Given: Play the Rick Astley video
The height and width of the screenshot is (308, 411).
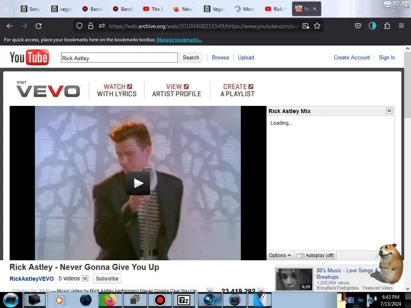Looking at the screenshot, I should click(x=138, y=183).
